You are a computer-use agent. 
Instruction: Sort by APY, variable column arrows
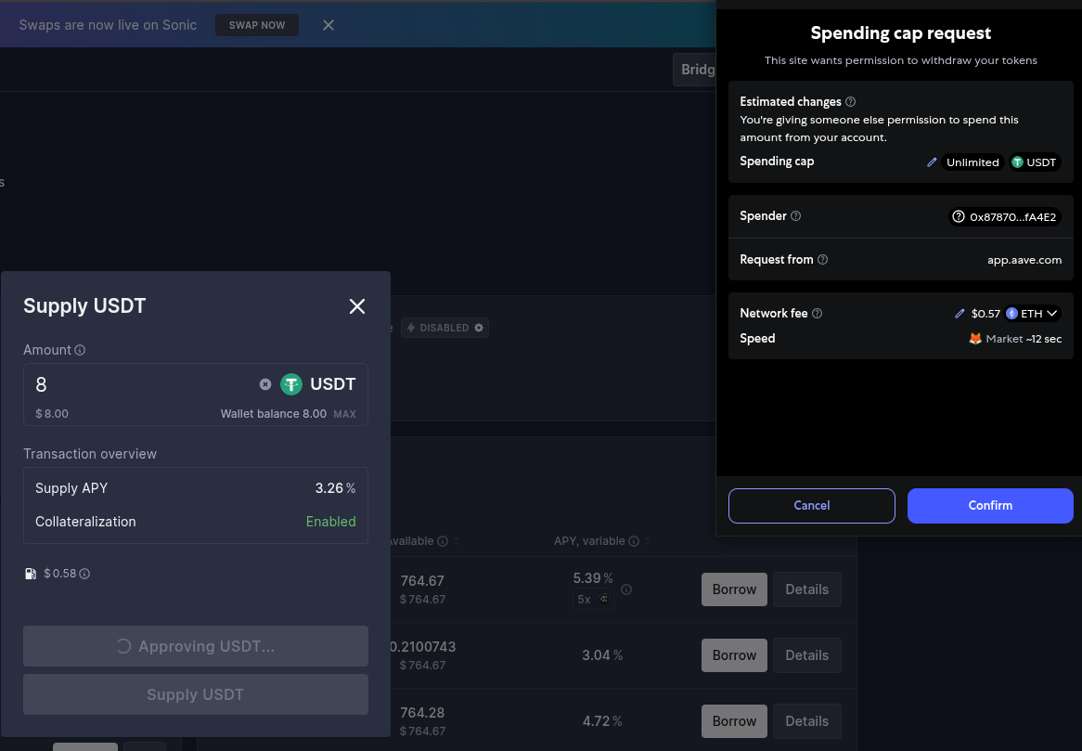coord(648,541)
